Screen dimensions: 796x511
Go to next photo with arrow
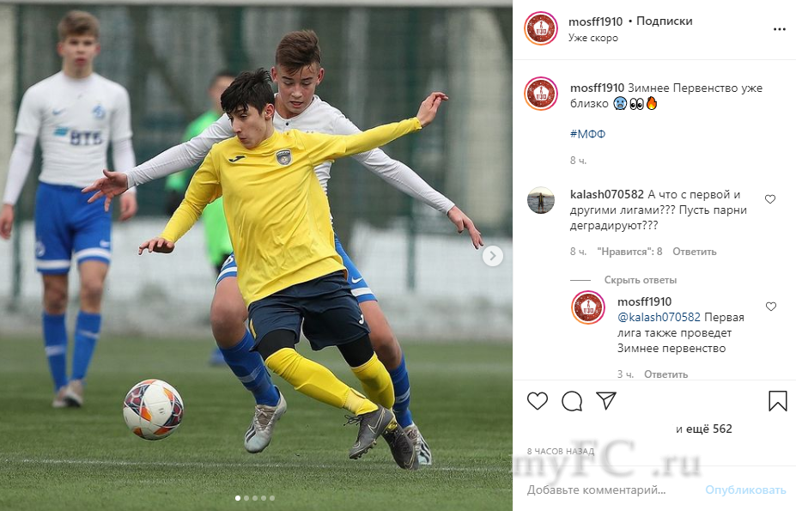coord(492,256)
